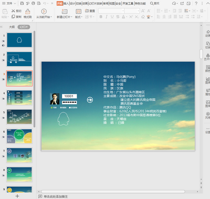Click the Subscript X₂ icon
This screenshot has width=210, height=199.
[x=136, y=17]
